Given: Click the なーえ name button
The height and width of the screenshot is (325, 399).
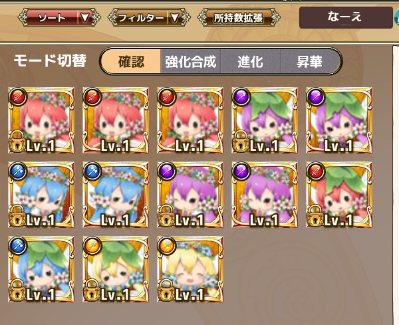Looking at the screenshot, I should 346,17.
